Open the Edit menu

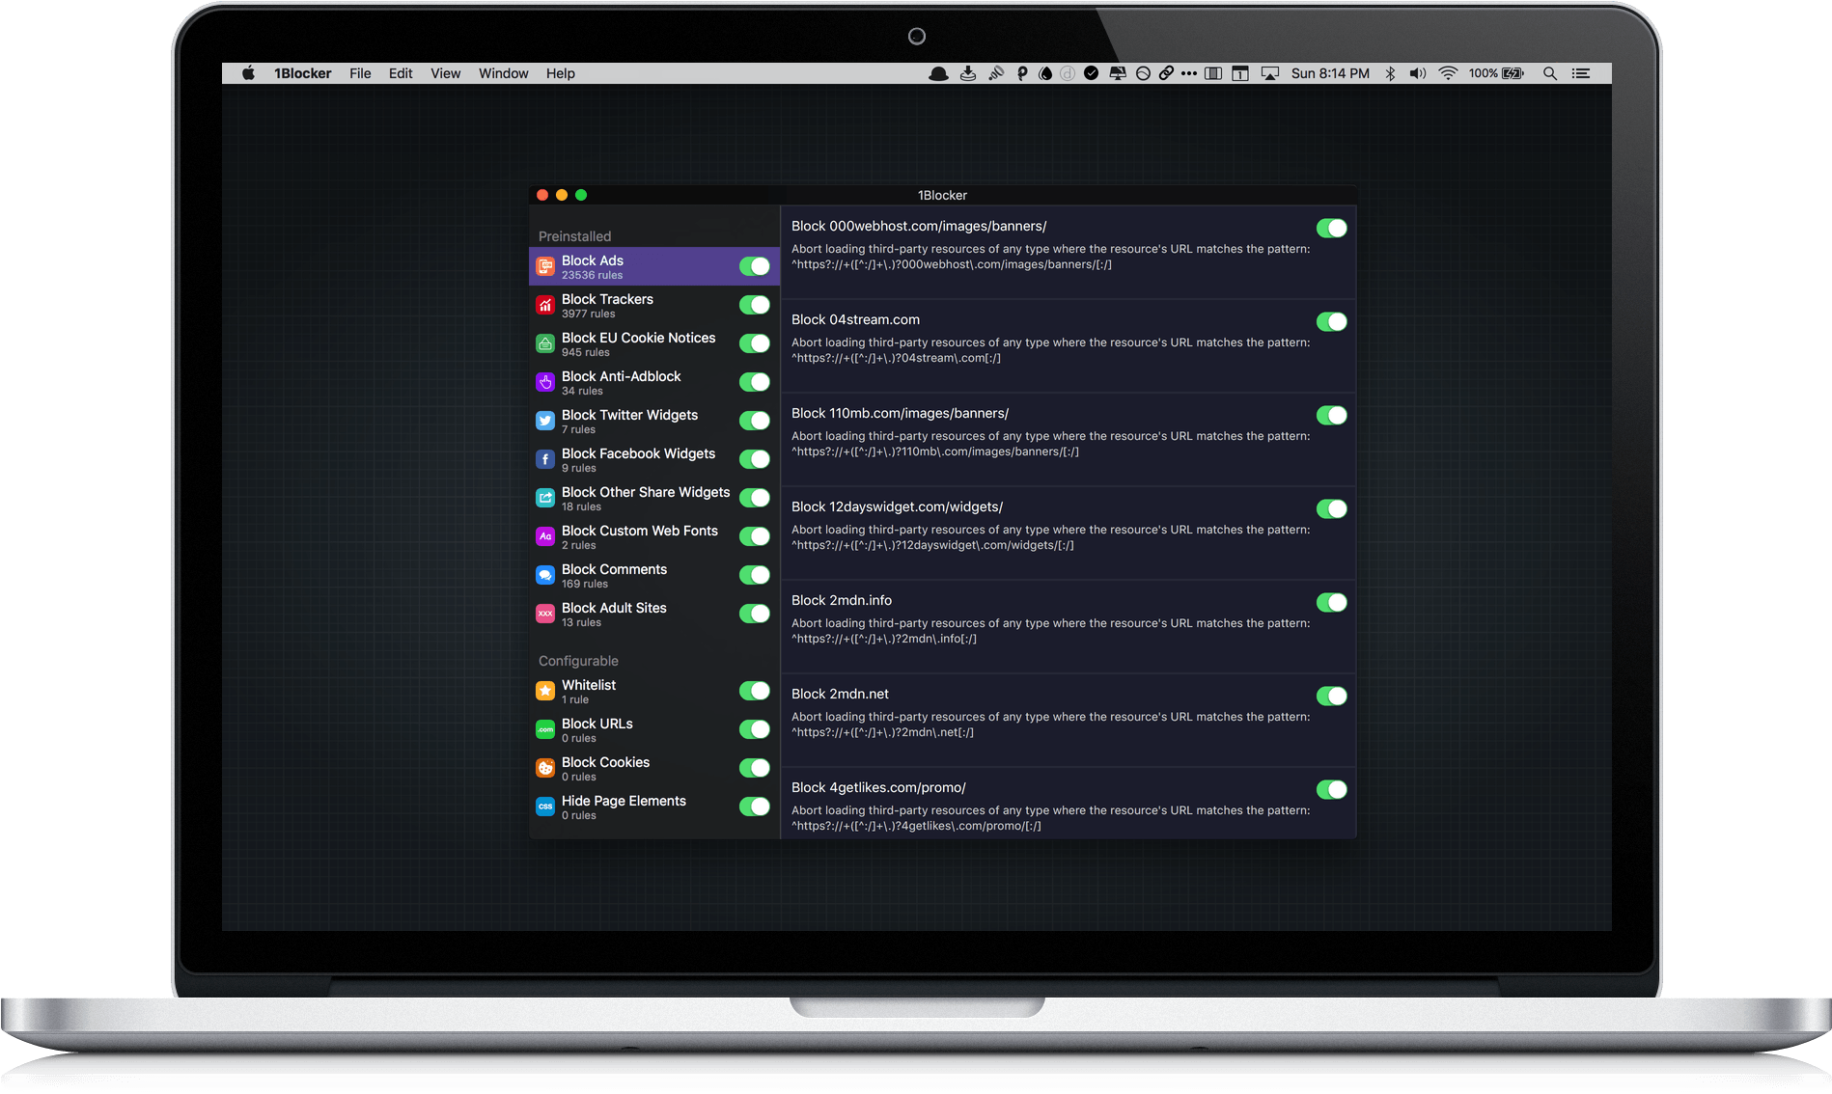(401, 73)
